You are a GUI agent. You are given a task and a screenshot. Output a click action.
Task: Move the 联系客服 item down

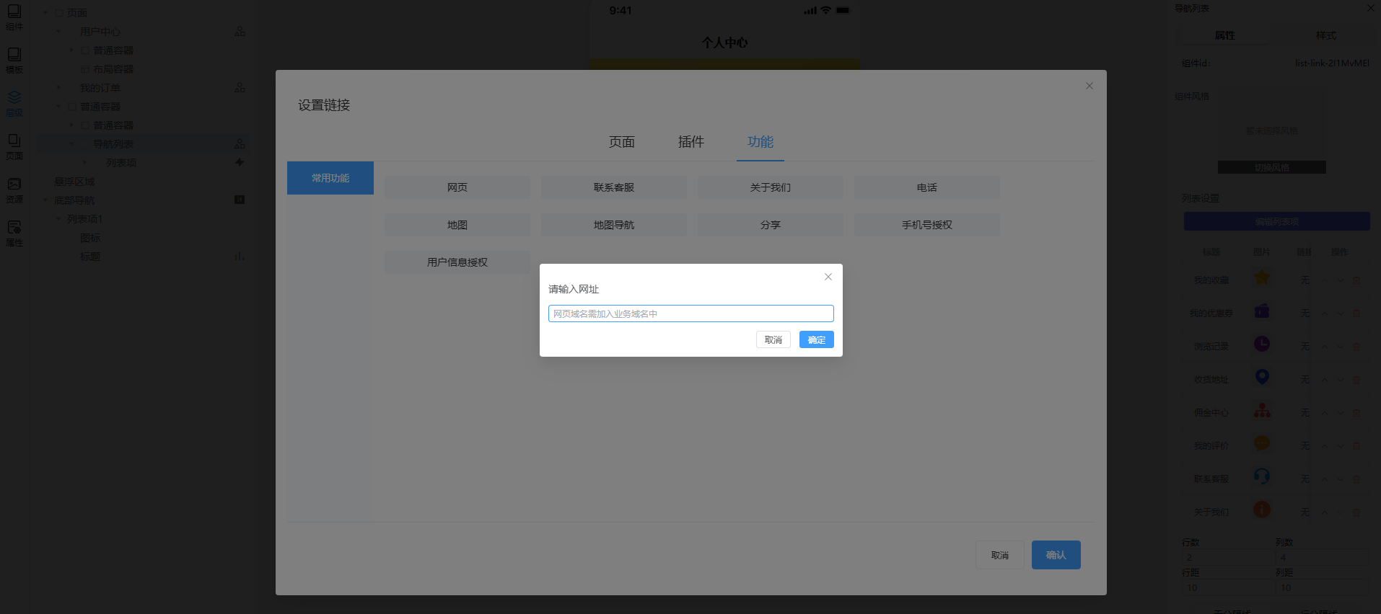click(1341, 479)
